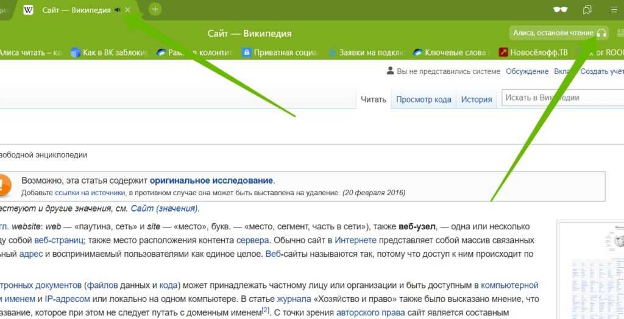Click the Wikipedia favicon on the tab
Viewport: 624px width, 319px height.
(28, 10)
